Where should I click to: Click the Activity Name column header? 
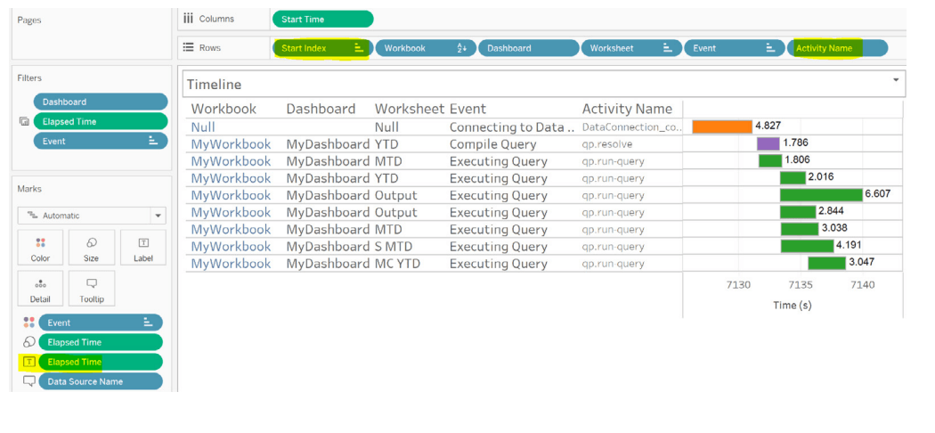point(627,109)
